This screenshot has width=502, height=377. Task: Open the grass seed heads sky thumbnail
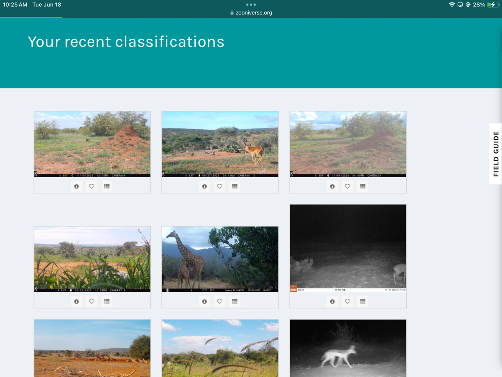click(x=220, y=348)
